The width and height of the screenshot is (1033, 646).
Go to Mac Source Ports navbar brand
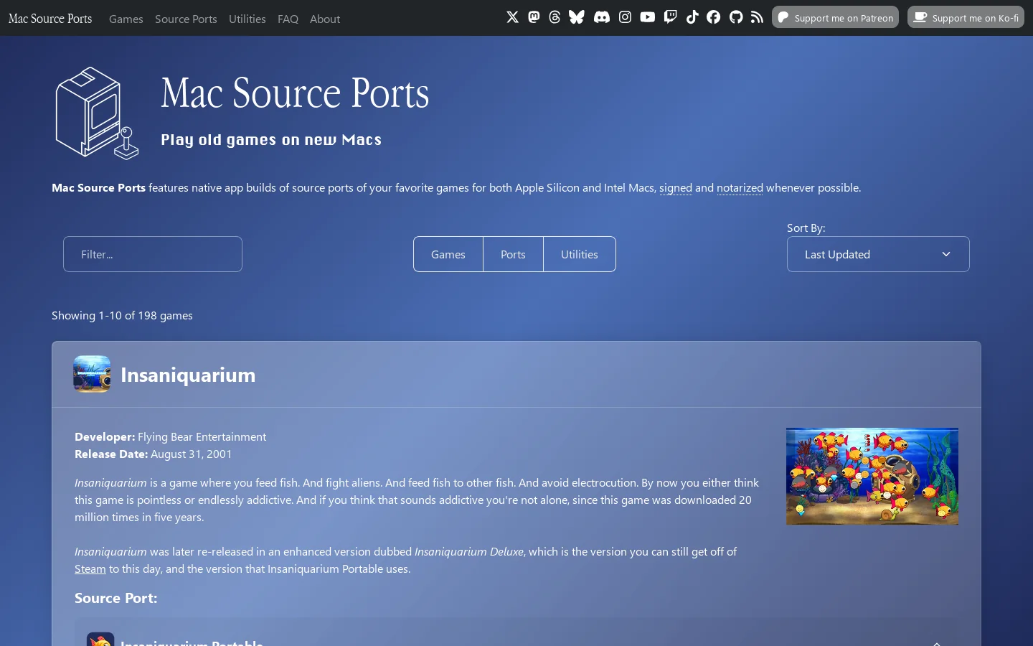(x=50, y=19)
